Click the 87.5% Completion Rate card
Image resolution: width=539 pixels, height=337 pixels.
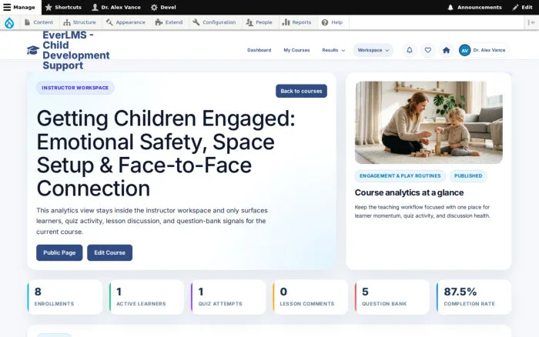[x=474, y=297]
